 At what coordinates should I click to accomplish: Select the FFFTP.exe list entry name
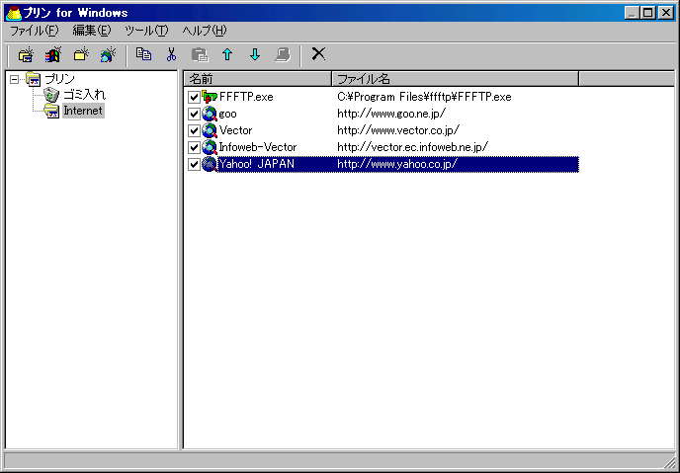point(246,97)
